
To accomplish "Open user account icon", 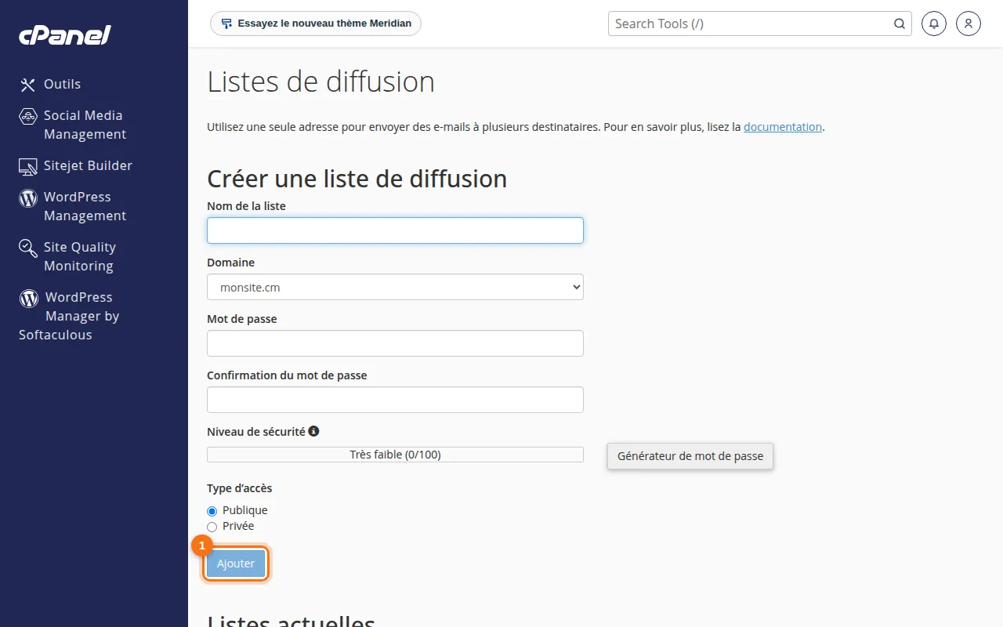I will tap(969, 24).
